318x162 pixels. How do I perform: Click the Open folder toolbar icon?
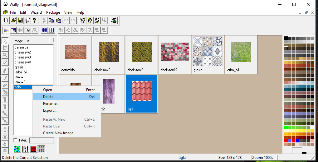click(13, 21)
